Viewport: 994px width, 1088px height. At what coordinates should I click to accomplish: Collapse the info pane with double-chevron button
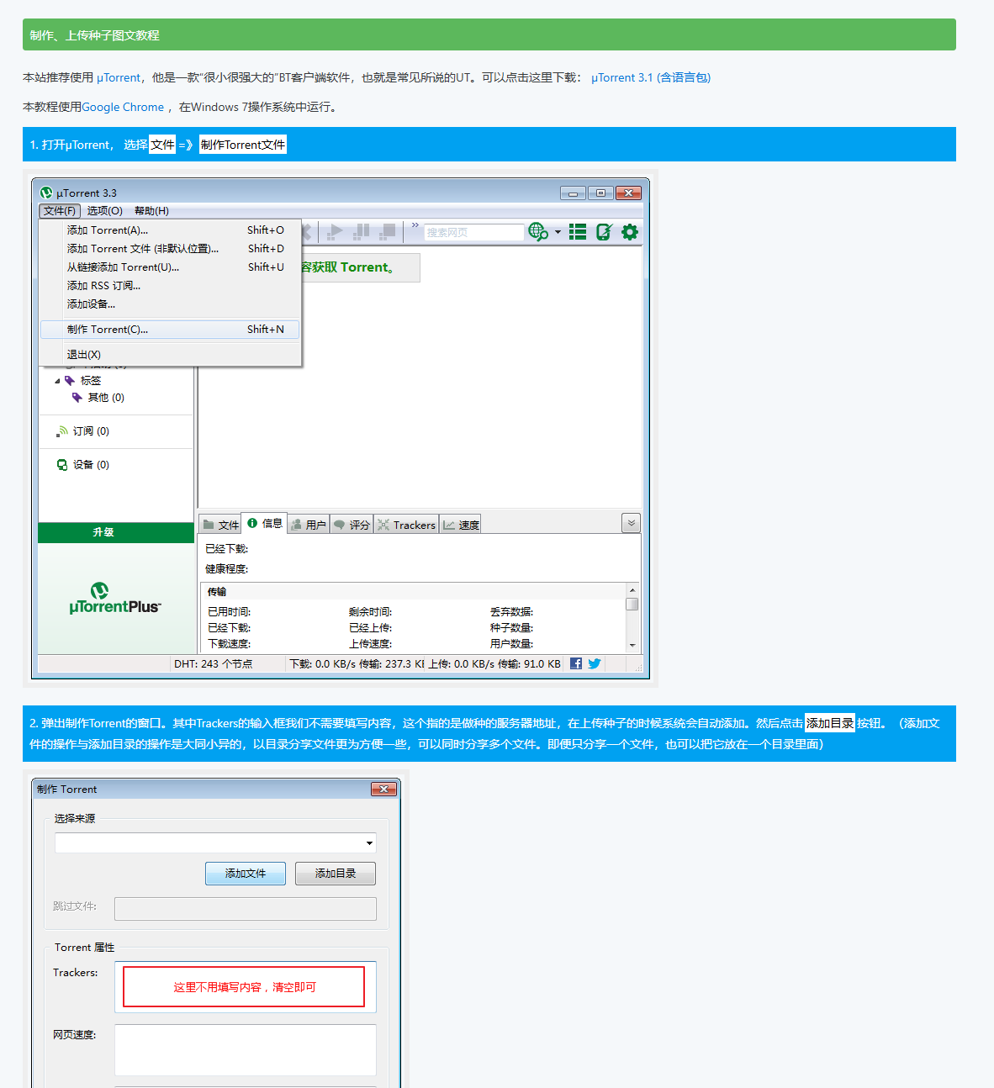(631, 523)
